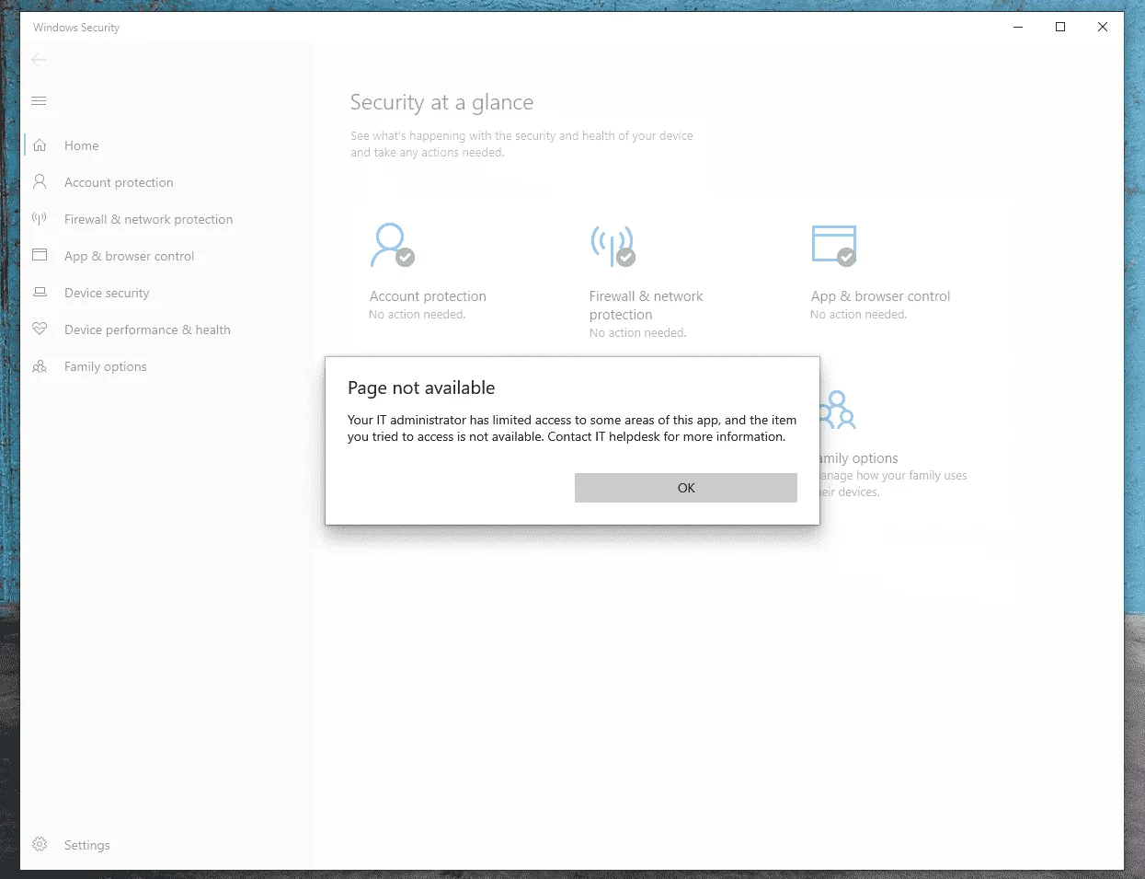Click OK in Page not available dialog
1145x879 pixels.
(x=685, y=488)
